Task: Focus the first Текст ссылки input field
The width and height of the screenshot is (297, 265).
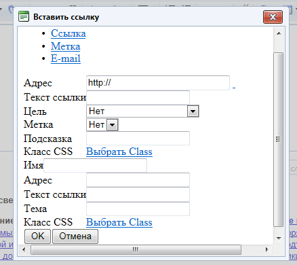Action: (x=138, y=97)
